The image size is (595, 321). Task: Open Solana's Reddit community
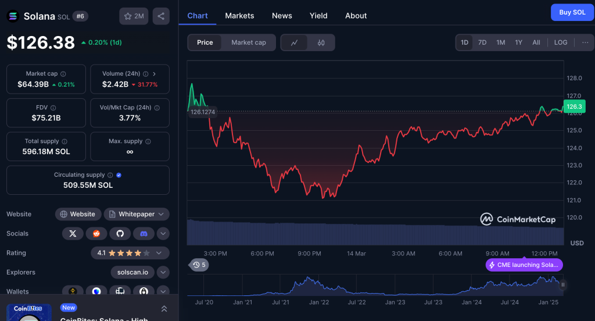click(x=96, y=234)
